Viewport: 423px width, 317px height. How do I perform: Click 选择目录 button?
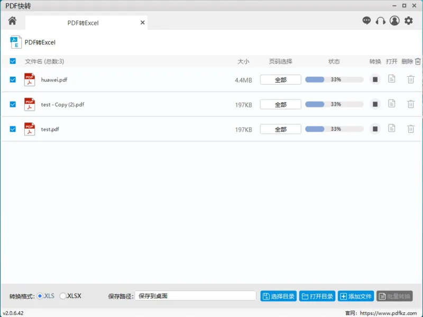pyautogui.click(x=279, y=296)
